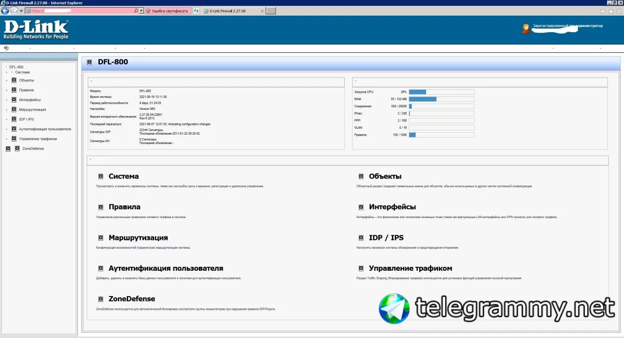Click the green refresh arrows icon
The width and height of the screenshot is (624, 338).
click(196, 11)
